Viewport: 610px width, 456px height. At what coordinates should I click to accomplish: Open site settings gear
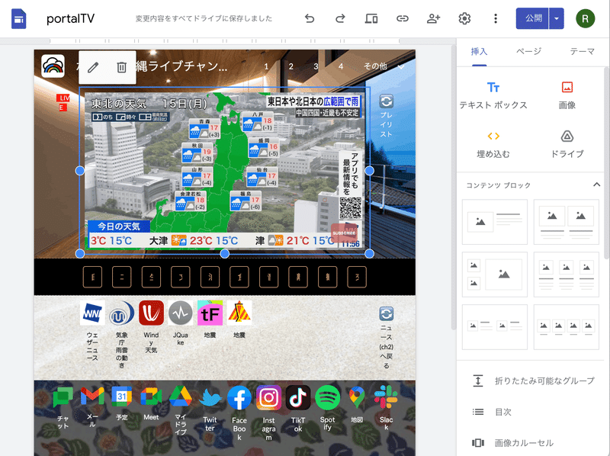[x=464, y=18]
